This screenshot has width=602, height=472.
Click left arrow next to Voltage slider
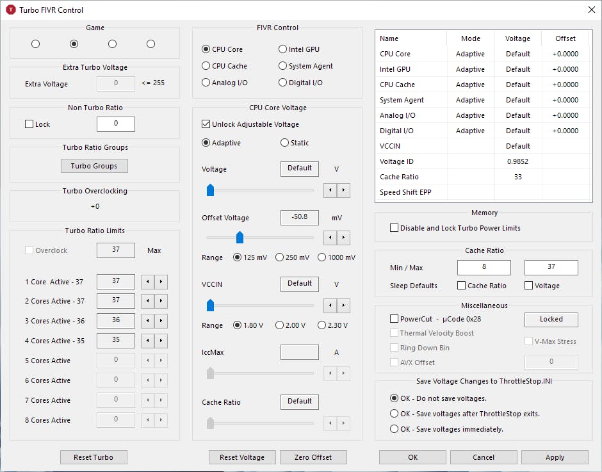point(330,190)
